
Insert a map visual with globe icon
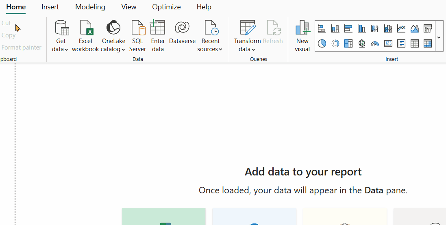click(361, 43)
